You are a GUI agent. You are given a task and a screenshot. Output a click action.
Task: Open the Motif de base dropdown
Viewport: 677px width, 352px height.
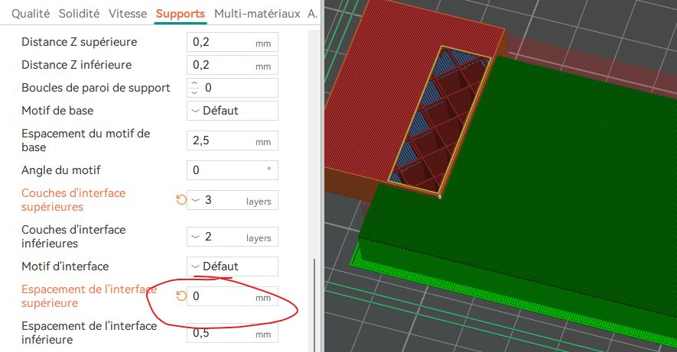pyautogui.click(x=233, y=111)
